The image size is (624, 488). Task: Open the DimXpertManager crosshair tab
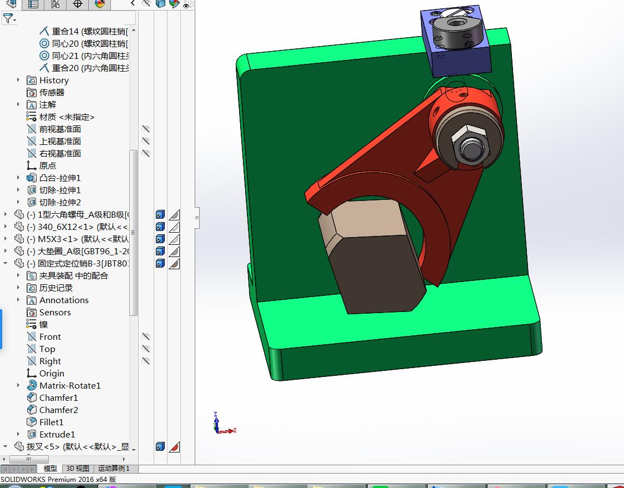[x=77, y=5]
